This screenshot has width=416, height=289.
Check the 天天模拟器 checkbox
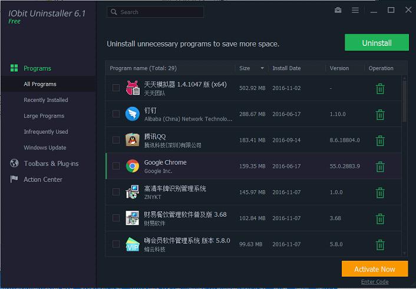tap(116, 88)
